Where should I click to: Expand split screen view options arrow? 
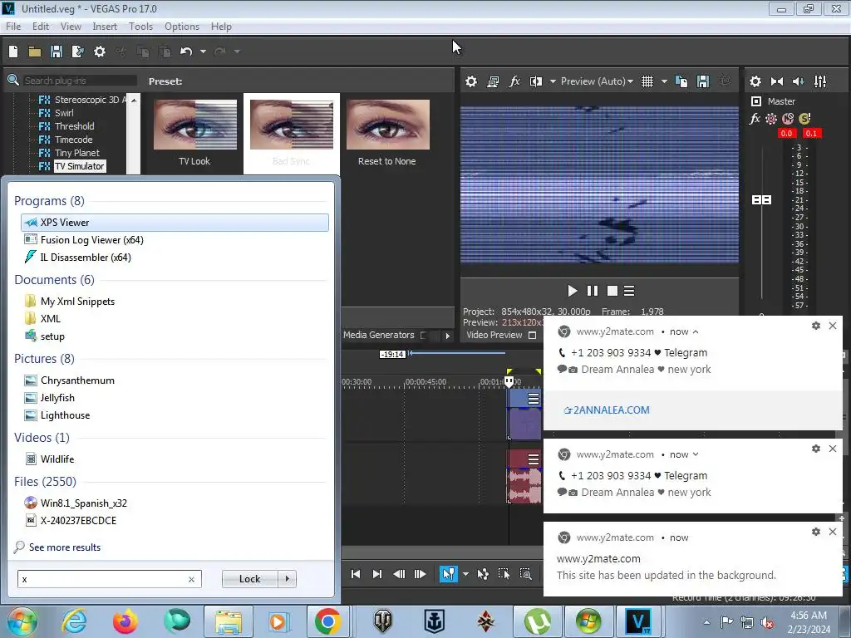point(553,81)
